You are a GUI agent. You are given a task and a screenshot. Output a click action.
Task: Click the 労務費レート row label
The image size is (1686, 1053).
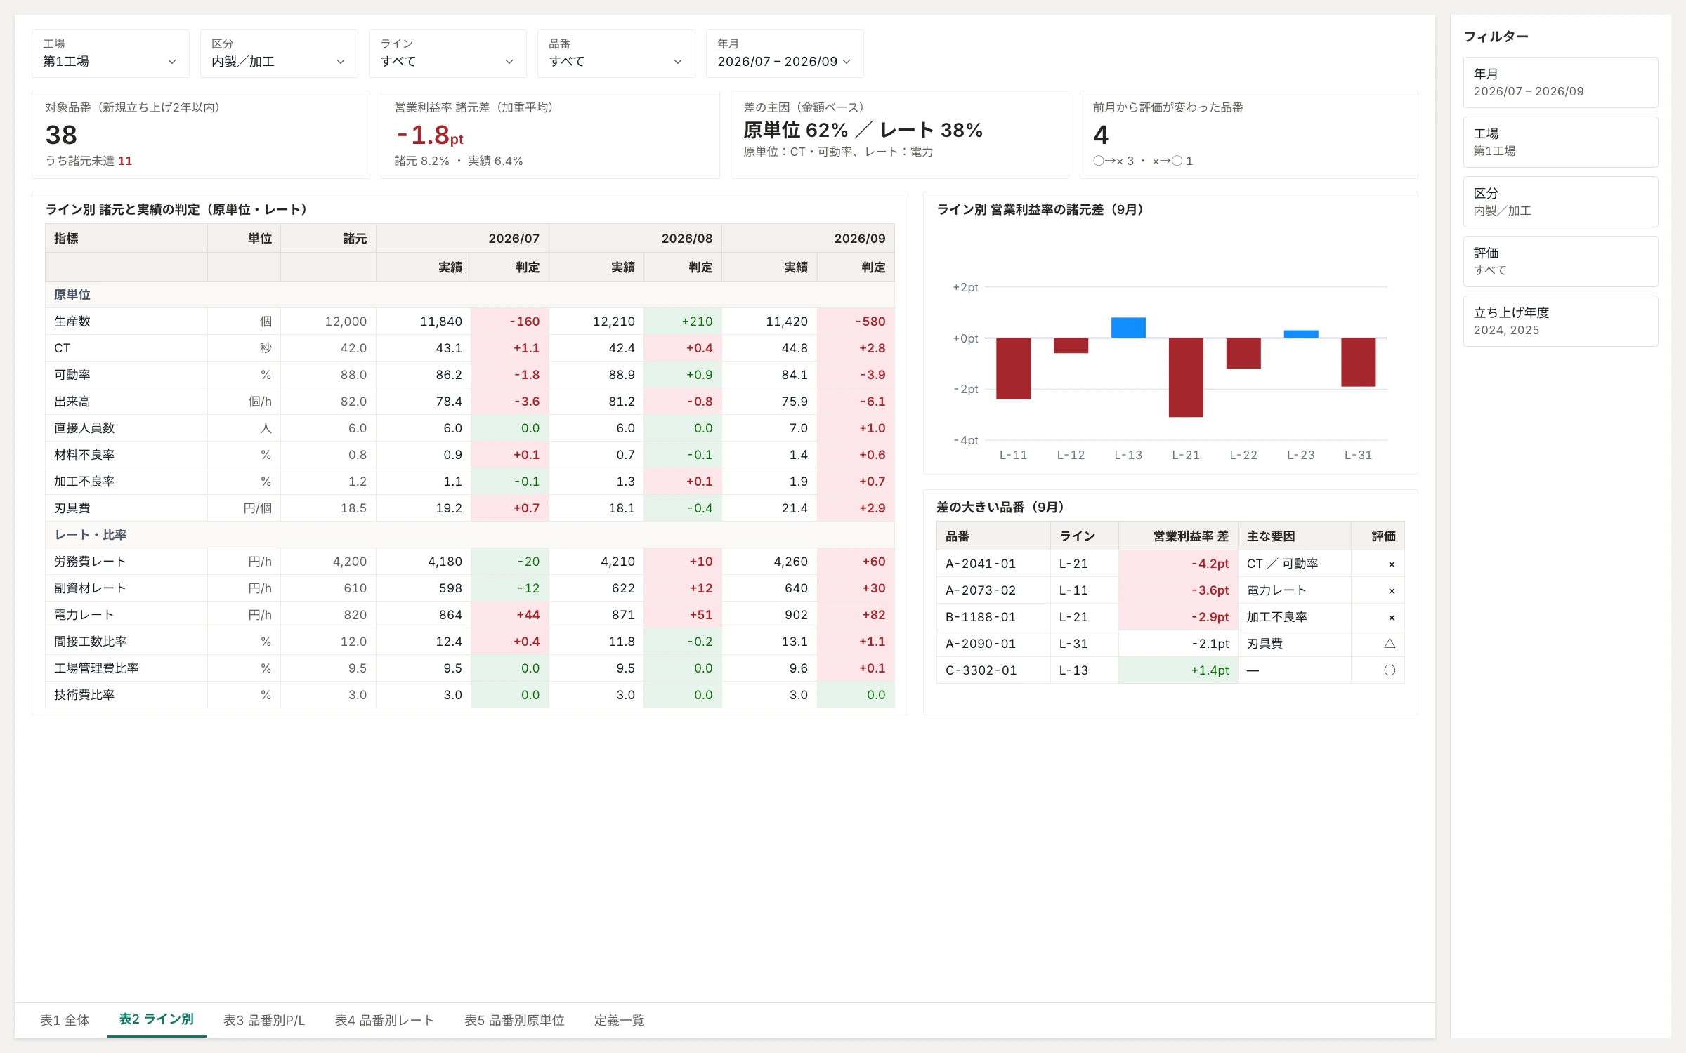pos(90,562)
